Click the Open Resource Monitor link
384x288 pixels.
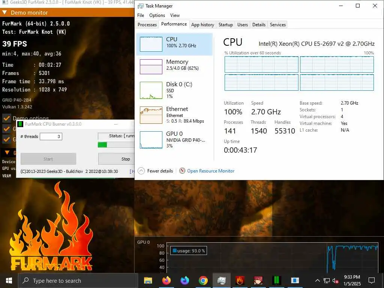(x=211, y=171)
